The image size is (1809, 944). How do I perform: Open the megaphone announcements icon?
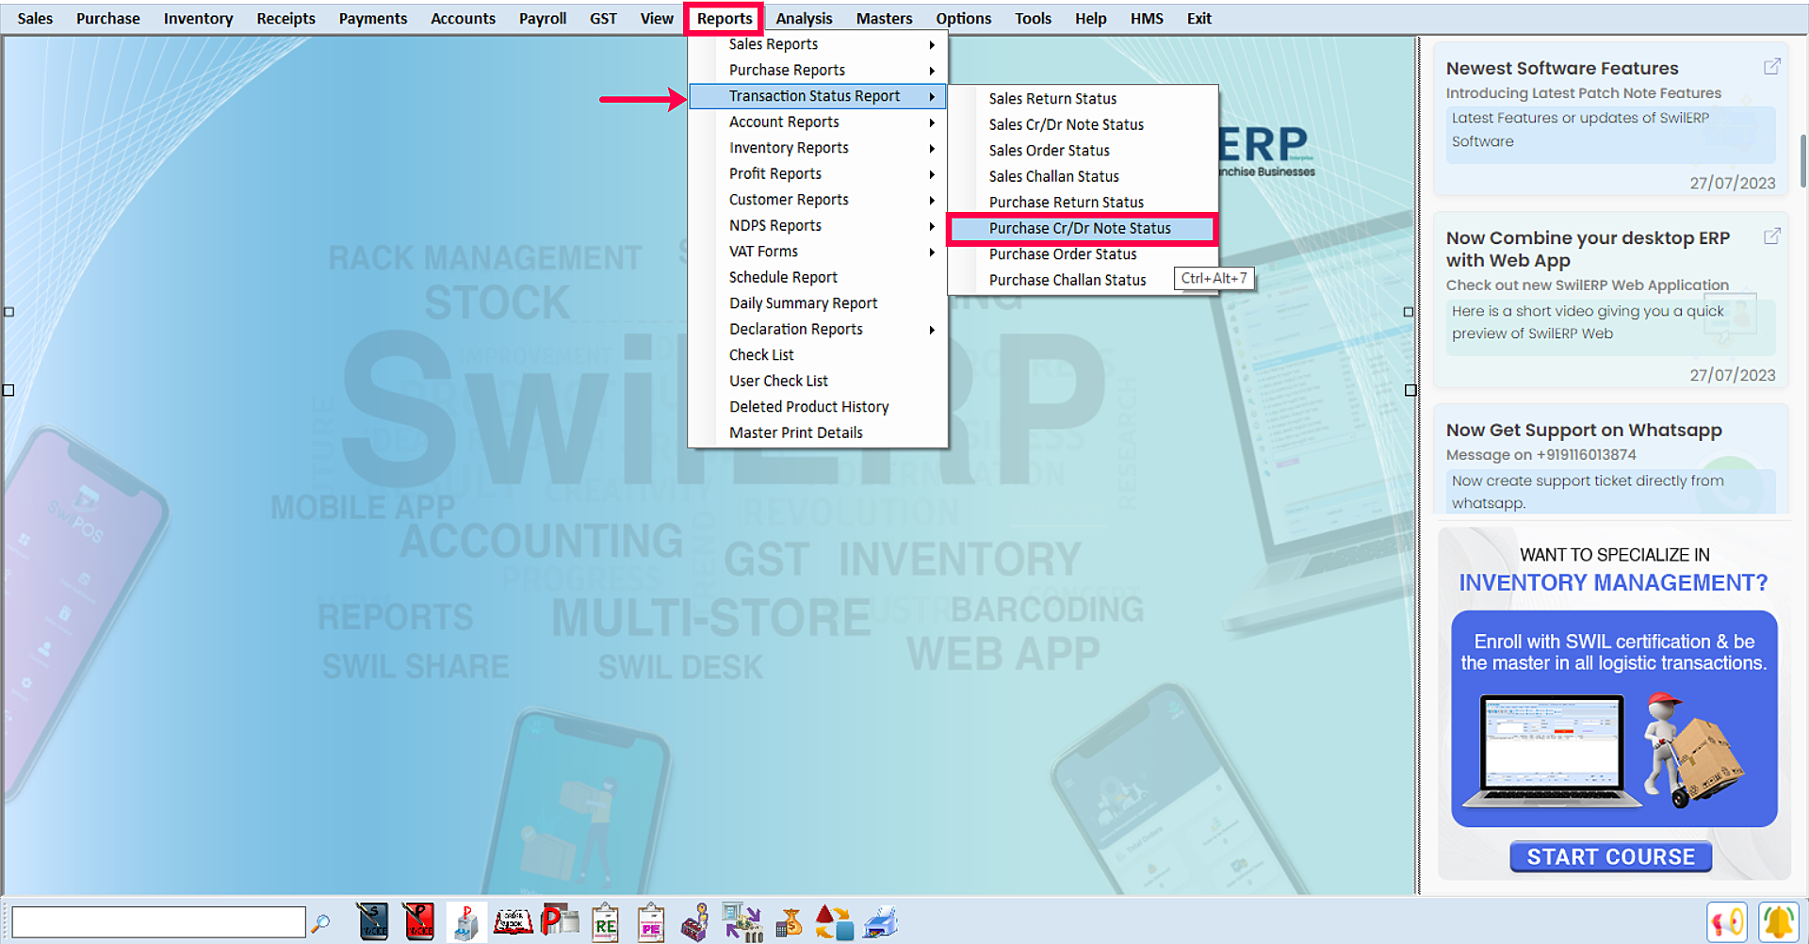[x=1727, y=922]
